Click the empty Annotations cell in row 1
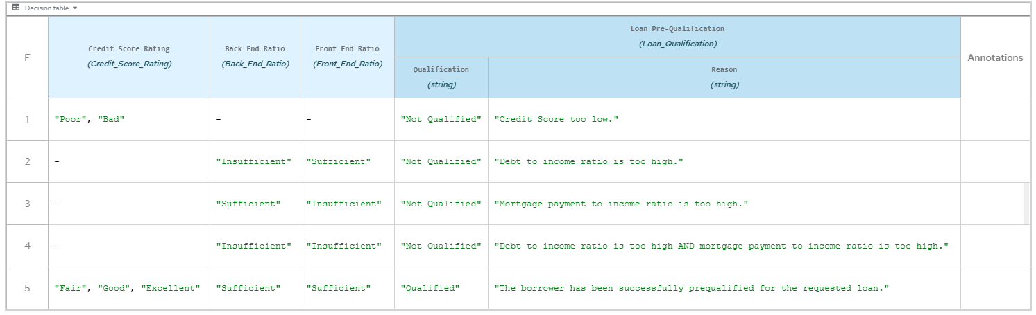This screenshot has height=315, width=1036. [x=995, y=119]
